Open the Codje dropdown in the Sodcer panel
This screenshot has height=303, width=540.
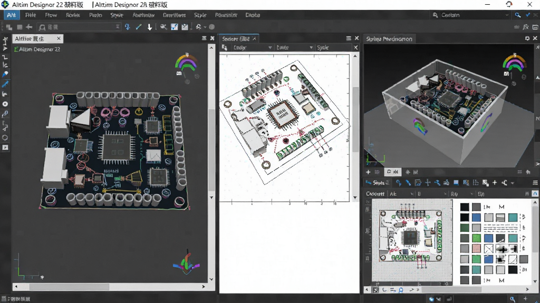253,47
